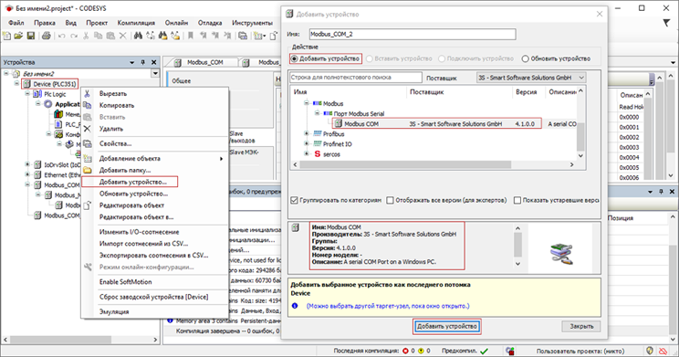Collapse the Порт Modbus Serial node
The height and width of the screenshot is (357, 679).
point(317,113)
